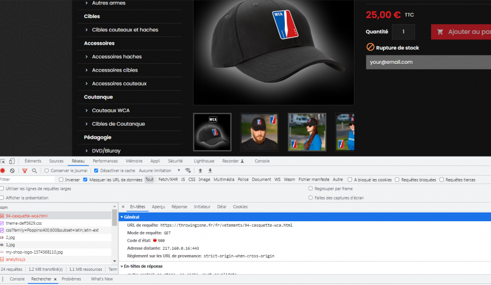
Task: Check Regrouper par frame
Action: (x=311, y=189)
